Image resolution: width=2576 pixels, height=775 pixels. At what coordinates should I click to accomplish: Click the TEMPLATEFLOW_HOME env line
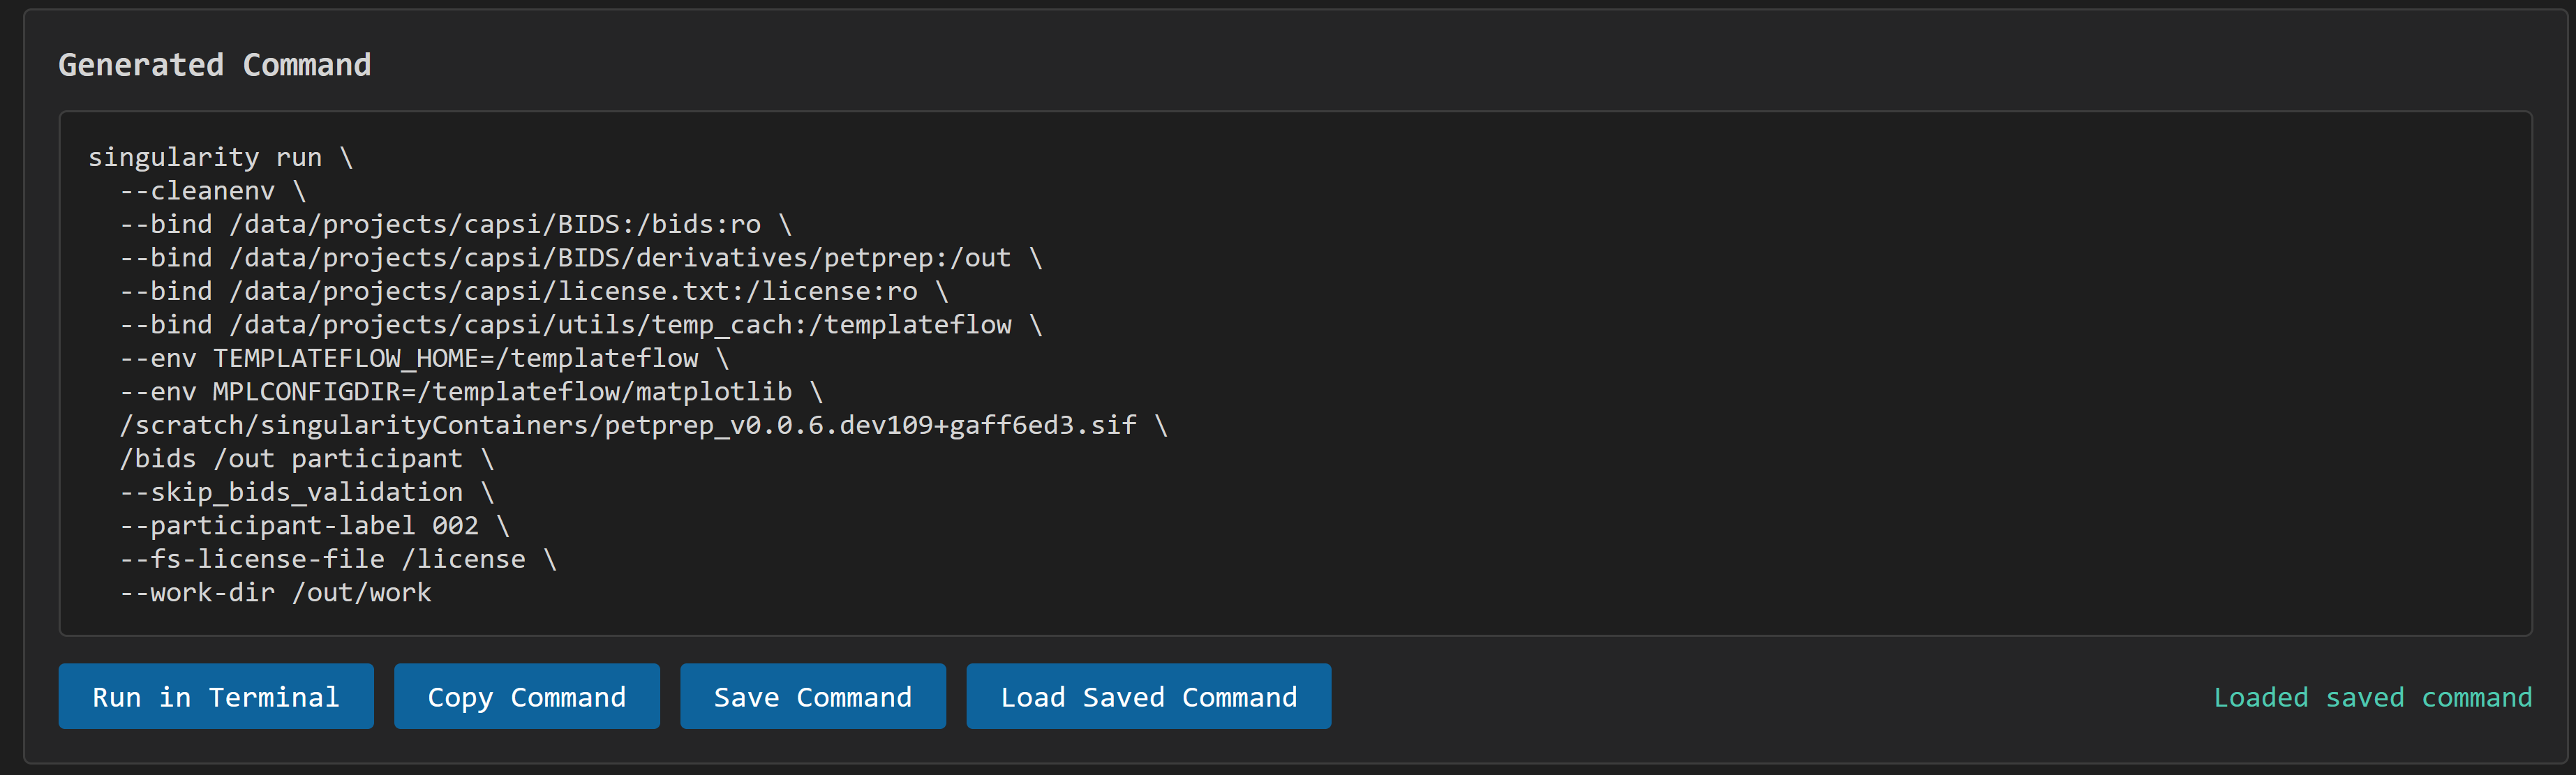(425, 358)
